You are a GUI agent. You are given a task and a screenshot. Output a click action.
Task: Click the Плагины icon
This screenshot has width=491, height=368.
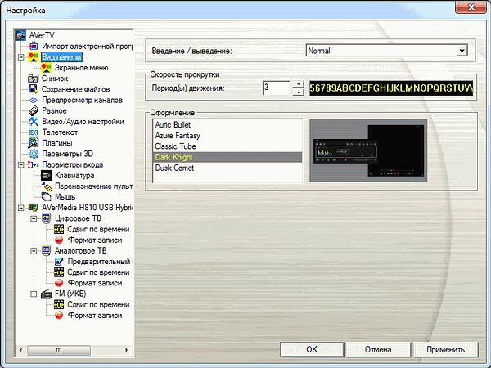[x=34, y=143]
